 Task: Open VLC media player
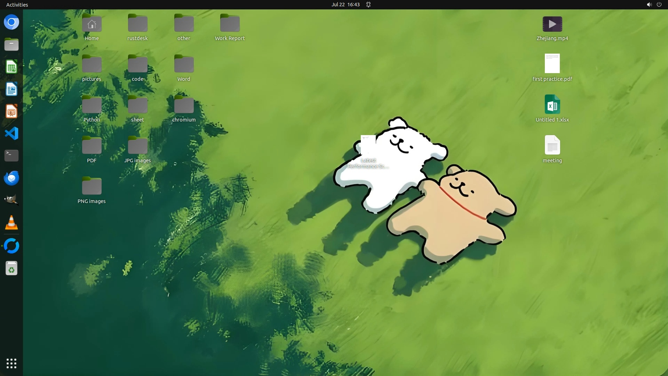pos(11,223)
